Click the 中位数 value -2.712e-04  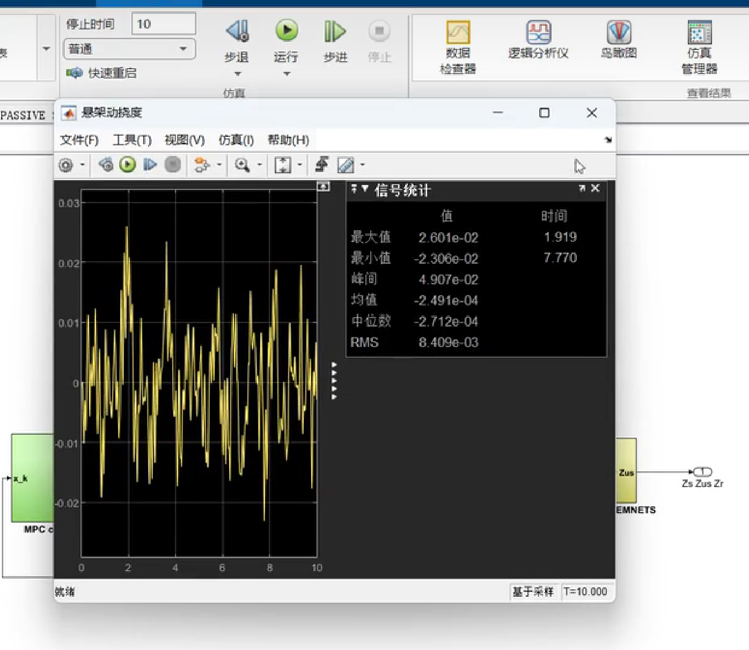tap(446, 321)
